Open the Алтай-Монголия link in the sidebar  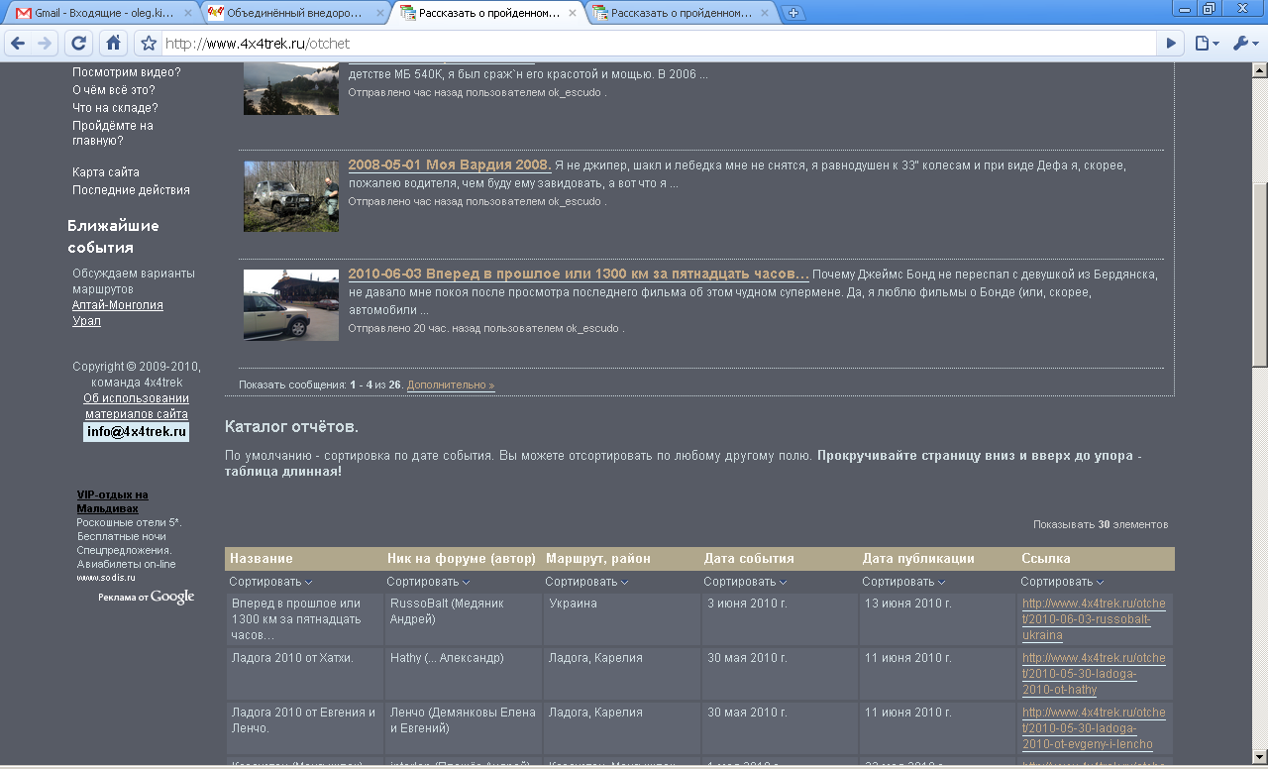[x=117, y=305]
